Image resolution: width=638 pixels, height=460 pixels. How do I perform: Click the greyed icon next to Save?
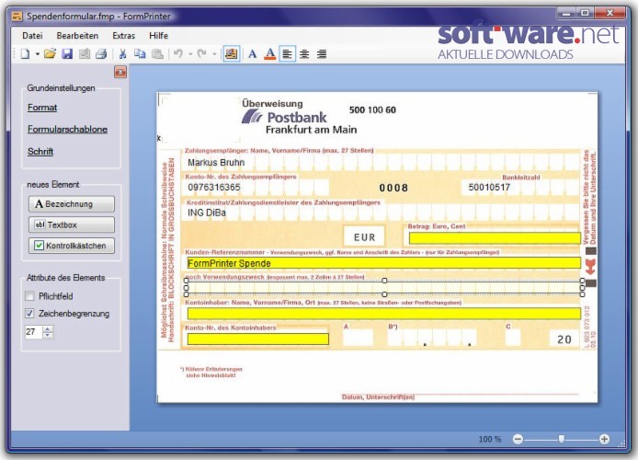pyautogui.click(x=85, y=54)
